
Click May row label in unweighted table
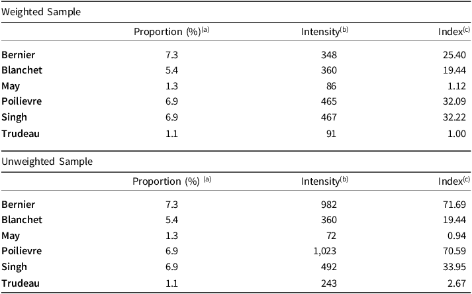pos(11,236)
